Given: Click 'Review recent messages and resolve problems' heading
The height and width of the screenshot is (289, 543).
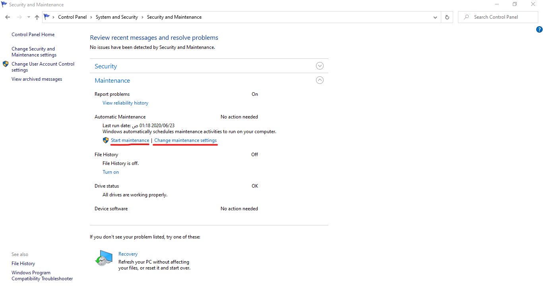Looking at the screenshot, I should tap(154, 38).
